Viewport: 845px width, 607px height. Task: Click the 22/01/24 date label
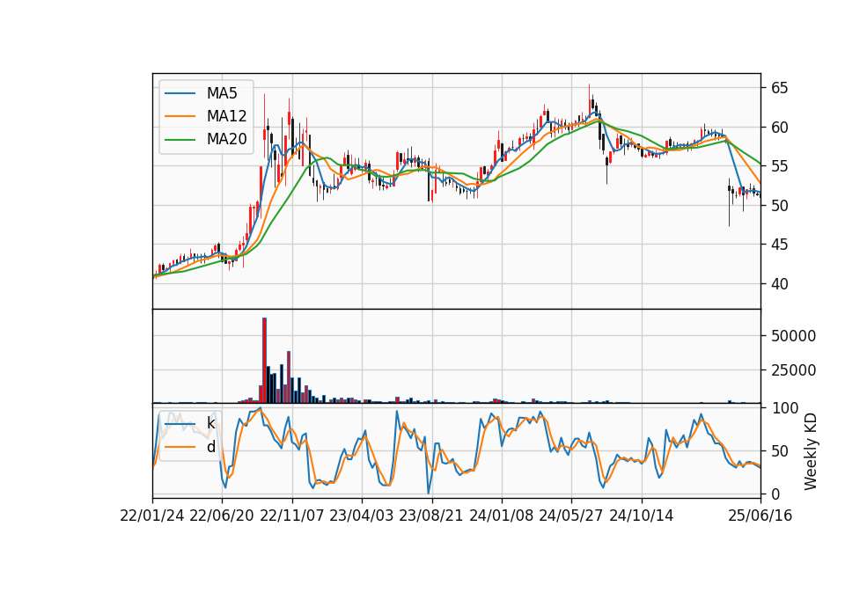(152, 516)
